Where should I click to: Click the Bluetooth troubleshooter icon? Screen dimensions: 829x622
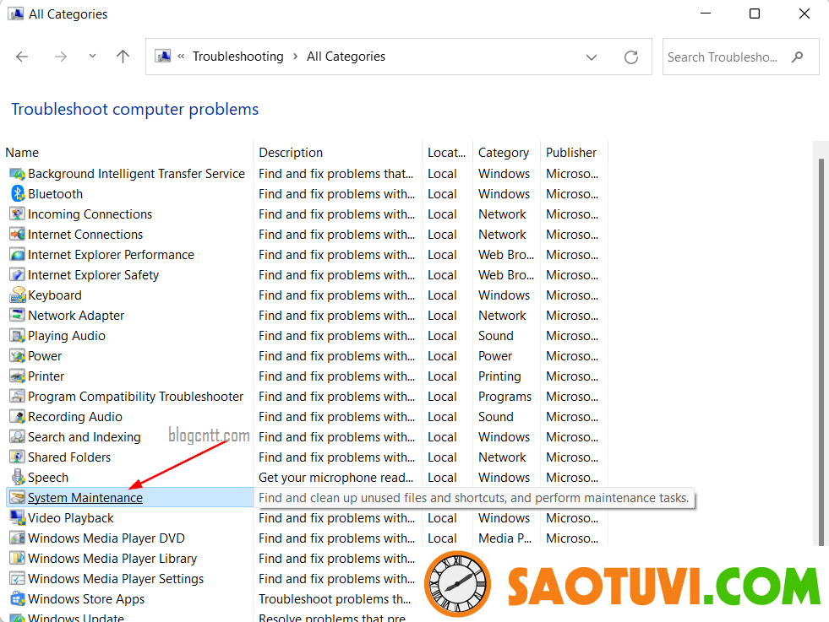[x=18, y=194]
